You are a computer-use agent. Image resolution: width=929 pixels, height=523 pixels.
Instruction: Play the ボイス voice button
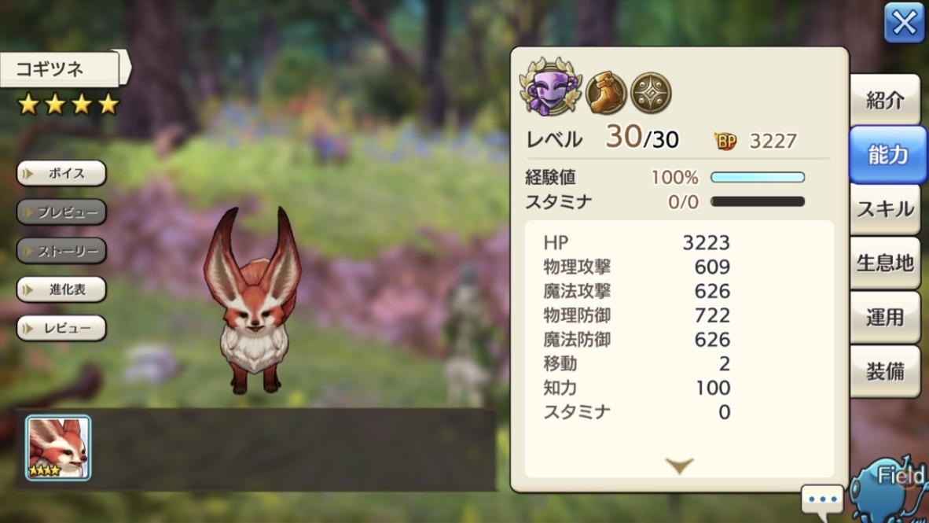click(x=61, y=174)
